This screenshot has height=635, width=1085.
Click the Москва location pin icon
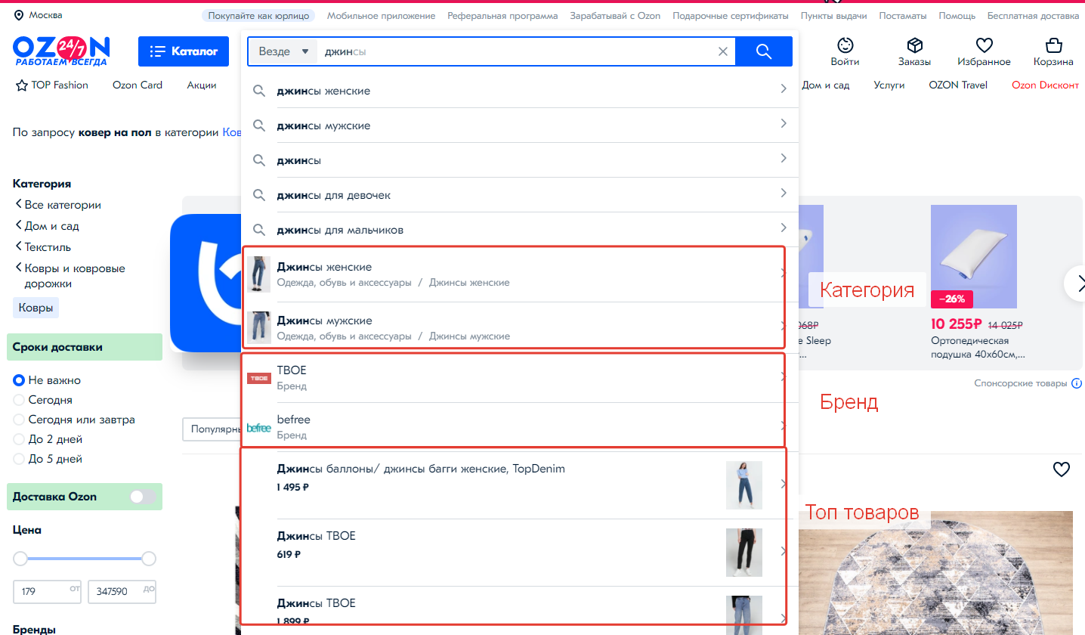tap(19, 15)
